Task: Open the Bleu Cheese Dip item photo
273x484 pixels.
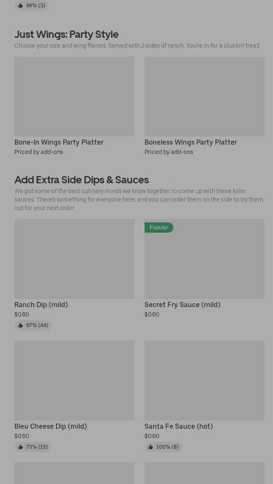Action: point(74,381)
